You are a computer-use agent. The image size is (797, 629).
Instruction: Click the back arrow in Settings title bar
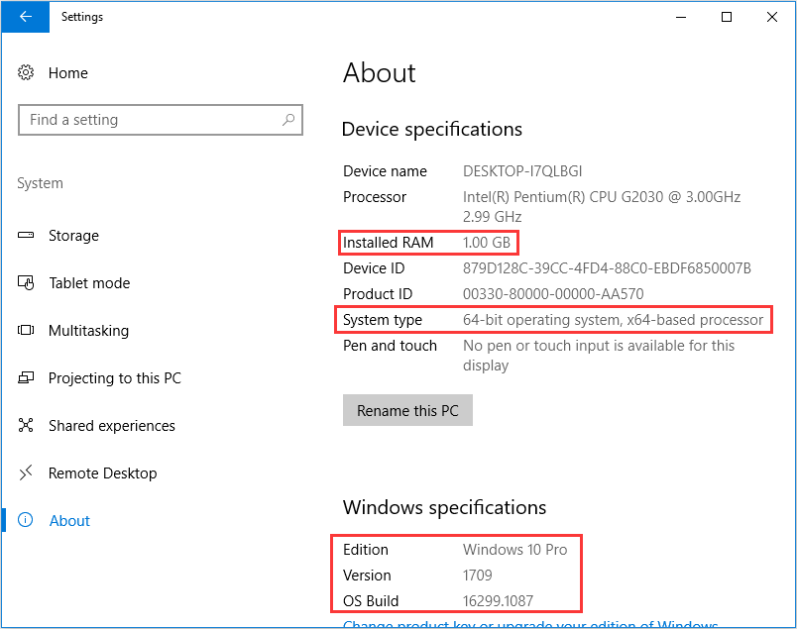pos(26,17)
